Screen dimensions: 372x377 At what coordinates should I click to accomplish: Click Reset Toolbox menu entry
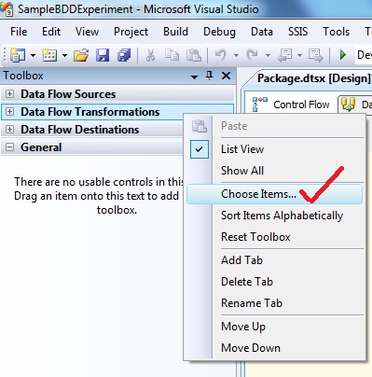[x=275, y=237]
